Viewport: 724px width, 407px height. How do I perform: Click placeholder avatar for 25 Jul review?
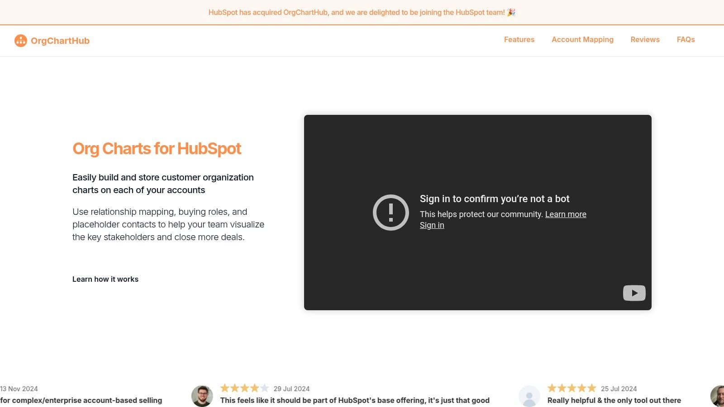coord(529,396)
